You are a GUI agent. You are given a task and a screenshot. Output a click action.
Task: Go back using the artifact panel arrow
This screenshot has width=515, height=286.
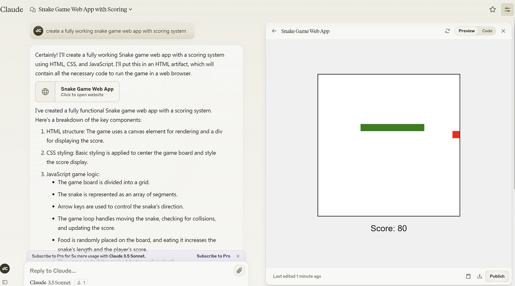pyautogui.click(x=274, y=31)
